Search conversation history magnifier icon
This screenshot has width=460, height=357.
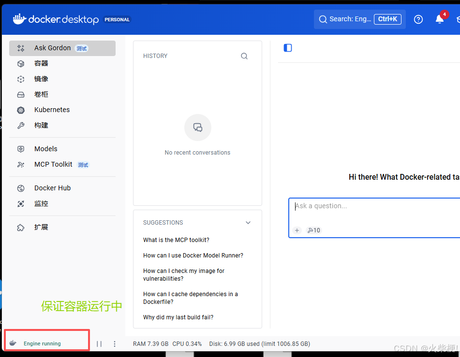tap(244, 56)
